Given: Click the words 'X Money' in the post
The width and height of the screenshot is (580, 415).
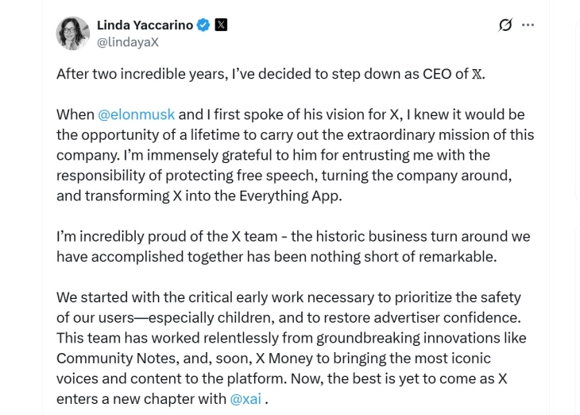Looking at the screenshot, I should (x=294, y=359).
